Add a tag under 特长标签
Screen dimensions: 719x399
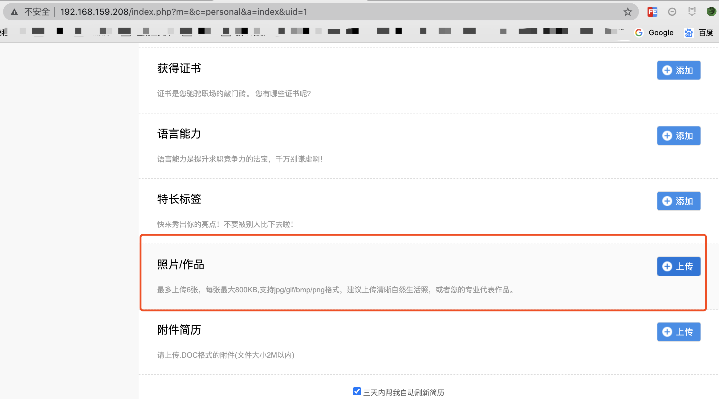coord(679,201)
